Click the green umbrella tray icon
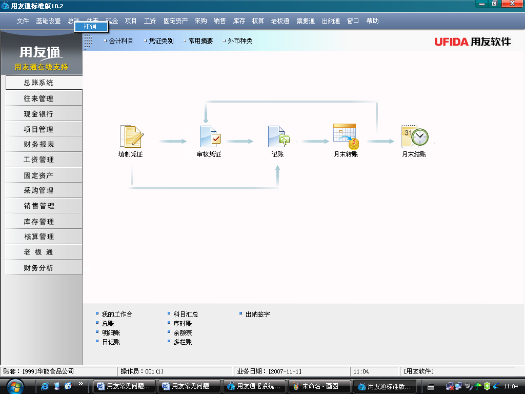 pos(478,387)
